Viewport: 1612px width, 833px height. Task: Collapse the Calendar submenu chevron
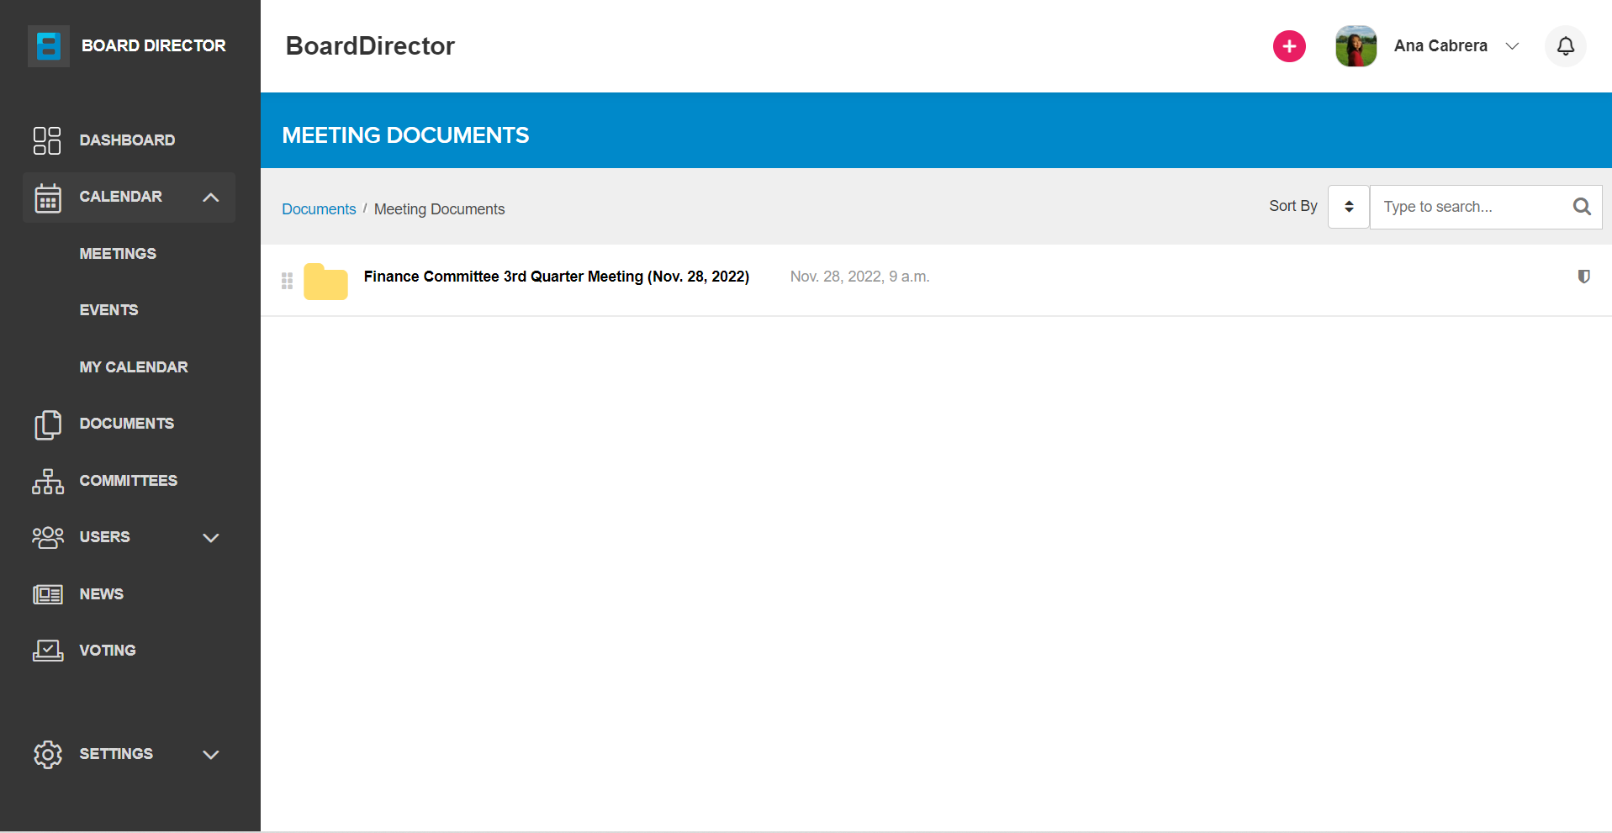[x=211, y=198]
